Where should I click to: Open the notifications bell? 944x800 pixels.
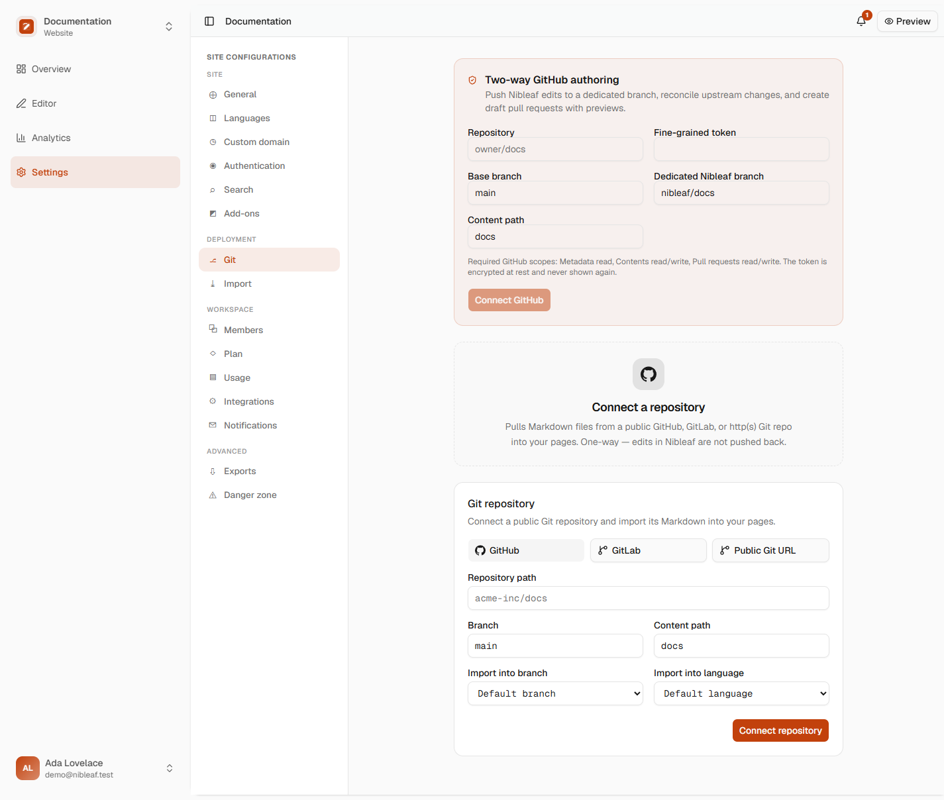tap(861, 21)
